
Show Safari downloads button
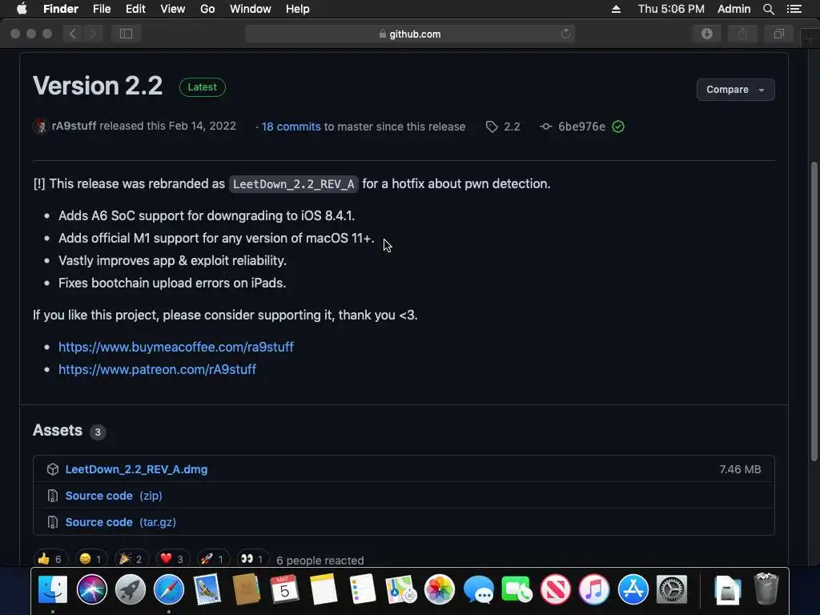coord(707,34)
